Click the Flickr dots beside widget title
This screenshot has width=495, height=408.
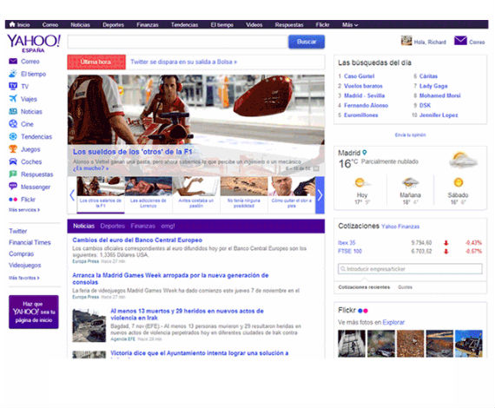pos(363,311)
